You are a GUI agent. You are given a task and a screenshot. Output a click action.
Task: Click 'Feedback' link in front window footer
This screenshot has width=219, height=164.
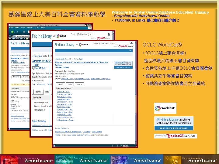click(x=58, y=128)
